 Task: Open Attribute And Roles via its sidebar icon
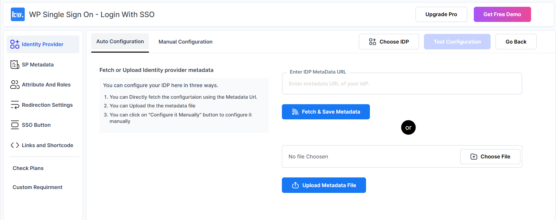coord(15,85)
